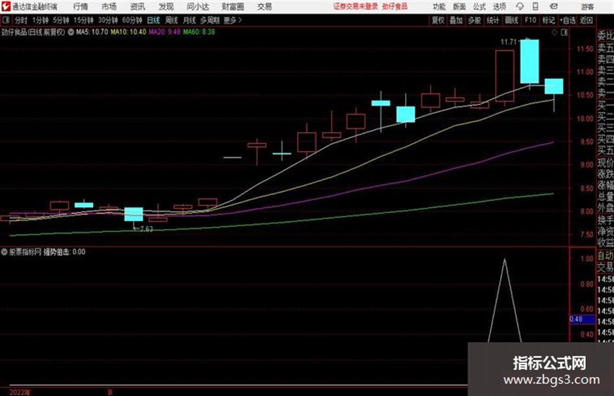Open the 财富圈 menu
Viewport: 614px width, 396px height.
tap(233, 7)
